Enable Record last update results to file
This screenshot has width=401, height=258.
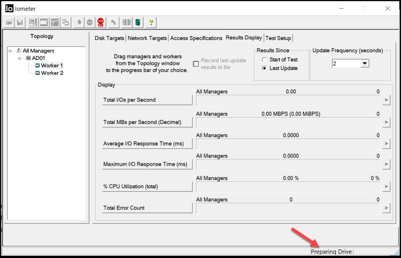(x=196, y=64)
